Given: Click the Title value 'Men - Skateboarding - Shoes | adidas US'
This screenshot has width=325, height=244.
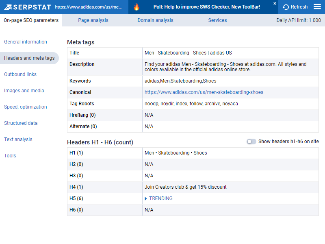Looking at the screenshot, I should 188,53.
